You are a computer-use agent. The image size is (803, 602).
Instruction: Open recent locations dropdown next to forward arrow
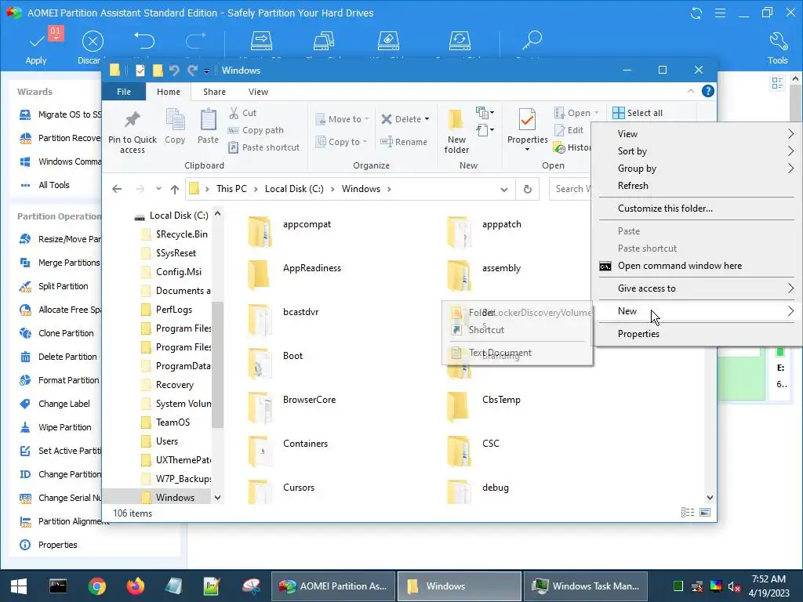click(158, 189)
